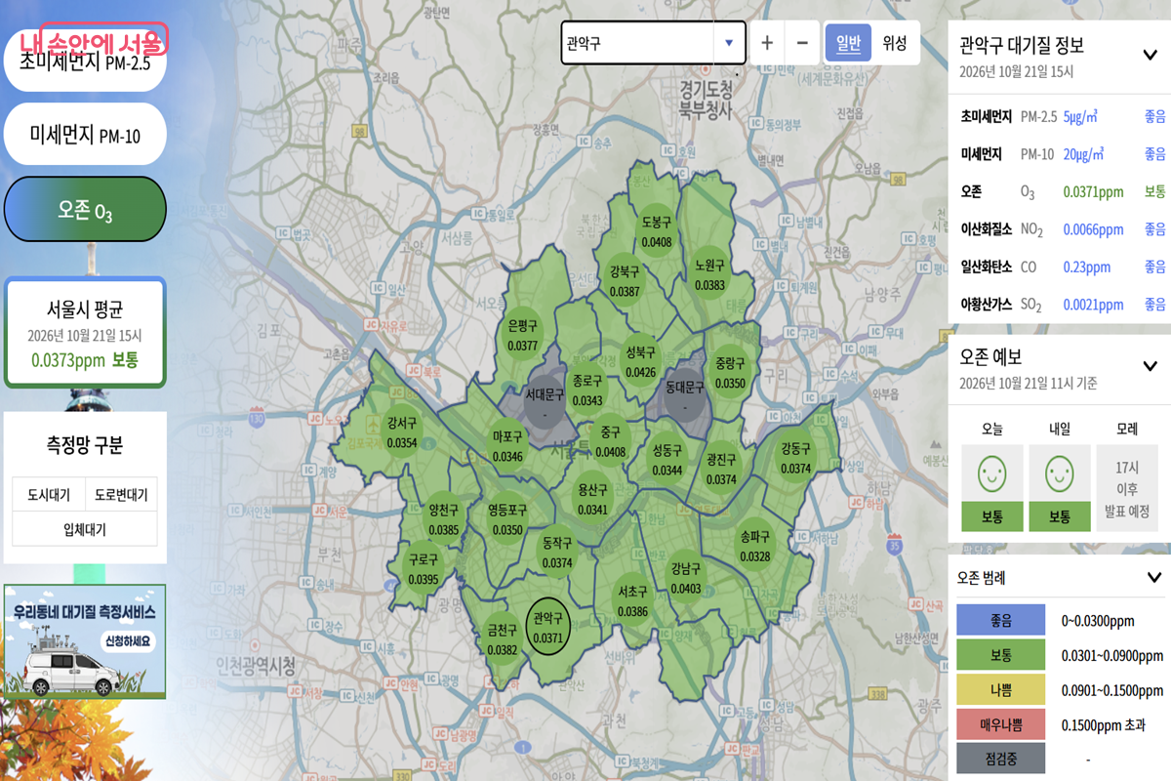Click the grey 서대문구 marker under inspection

(545, 403)
